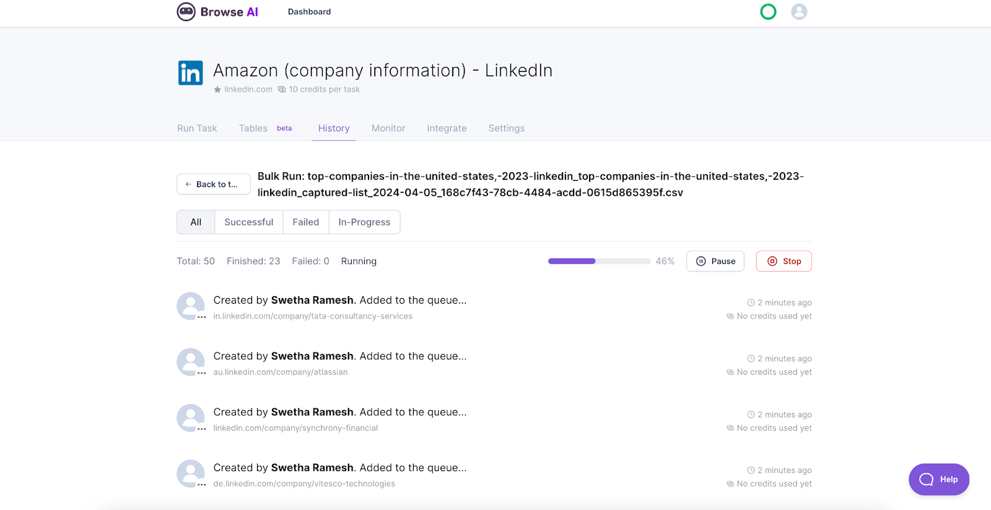Click the Total: 50 count

(196, 261)
